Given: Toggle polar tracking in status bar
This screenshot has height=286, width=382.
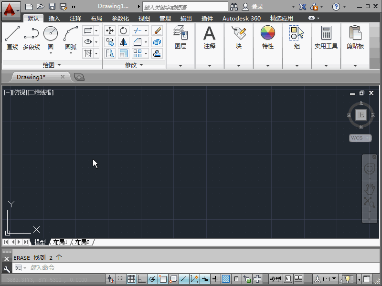Looking at the screenshot, I should [152, 279].
